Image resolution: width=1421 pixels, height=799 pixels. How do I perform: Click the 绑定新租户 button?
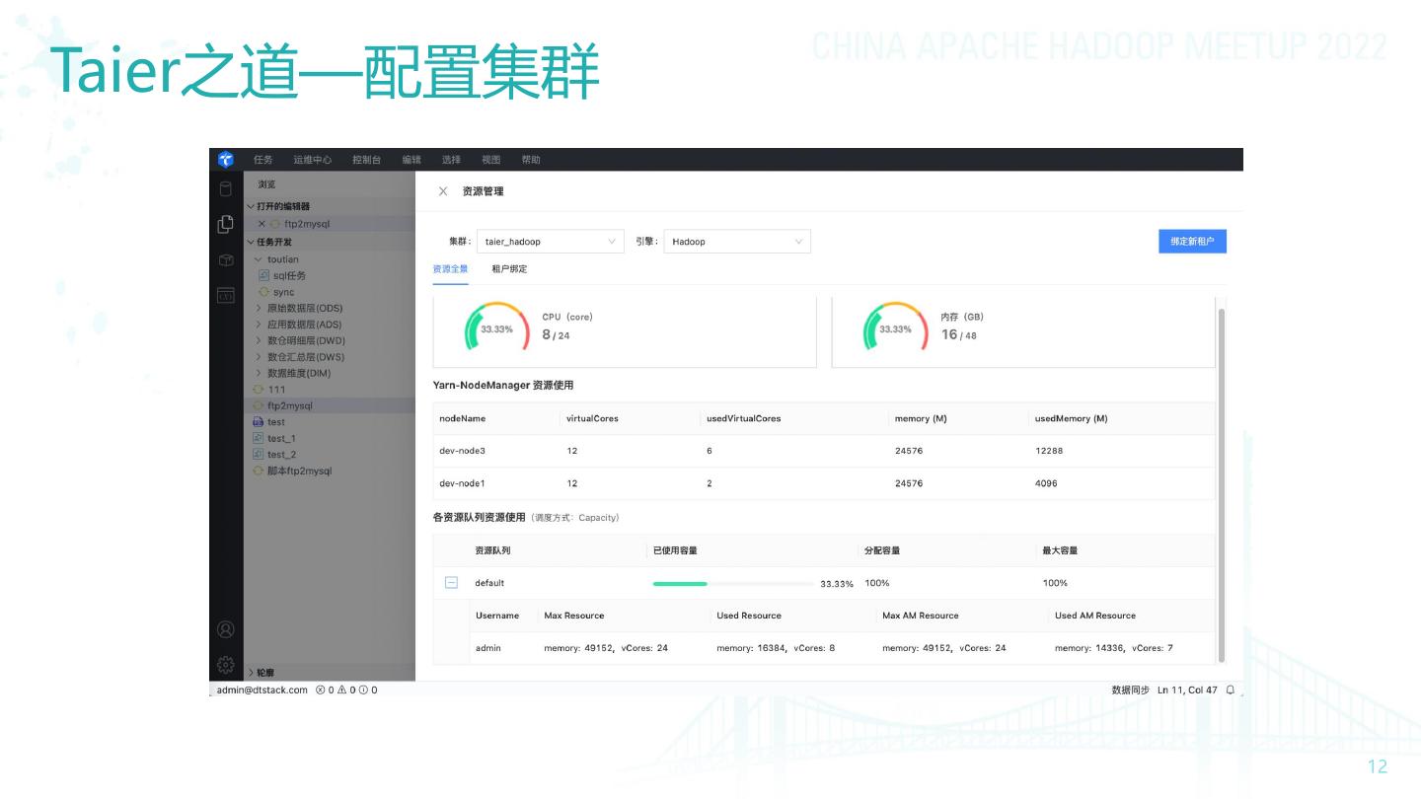pyautogui.click(x=1192, y=241)
